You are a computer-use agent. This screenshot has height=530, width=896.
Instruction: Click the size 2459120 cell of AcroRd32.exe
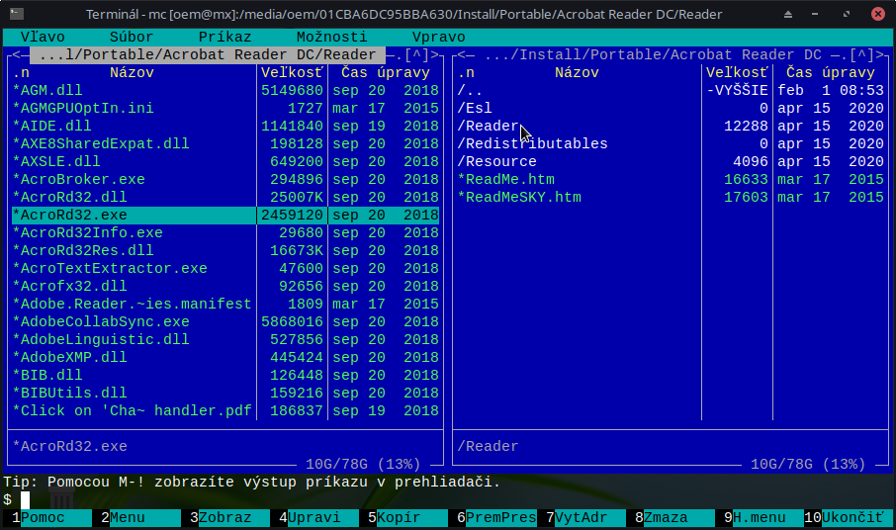coord(292,215)
